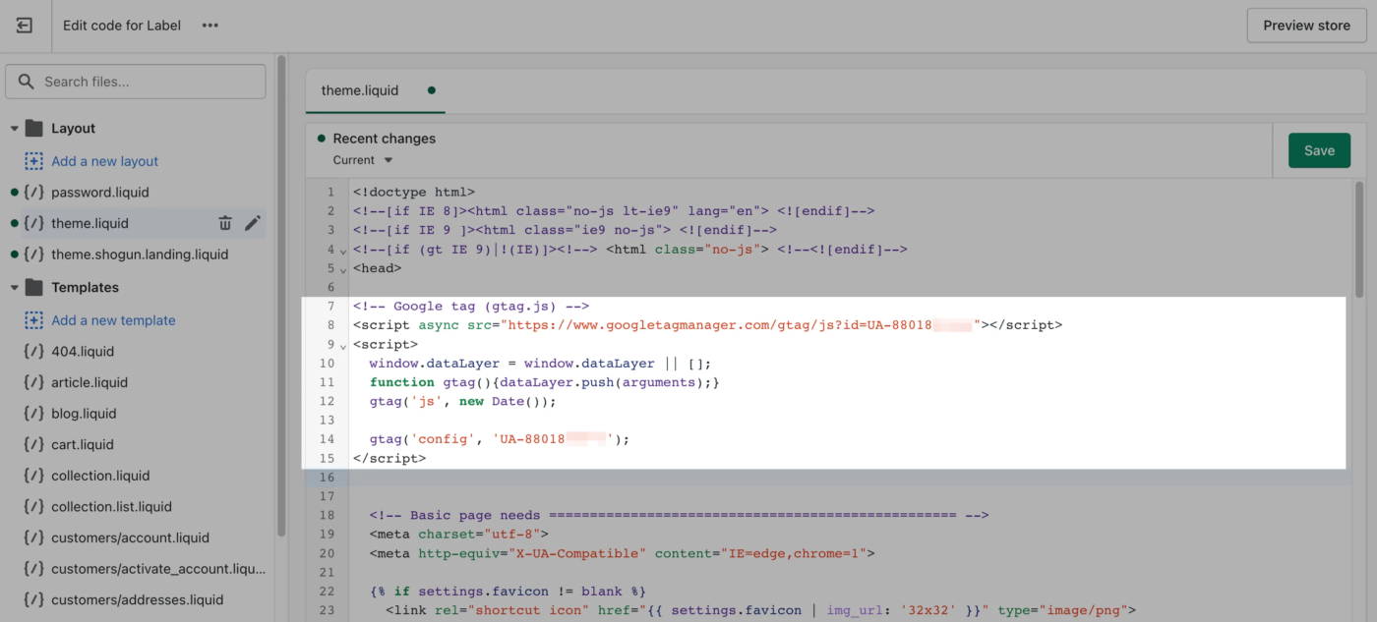Image resolution: width=1377 pixels, height=622 pixels.
Task: Open article.liquid template file
Action: click(x=90, y=382)
